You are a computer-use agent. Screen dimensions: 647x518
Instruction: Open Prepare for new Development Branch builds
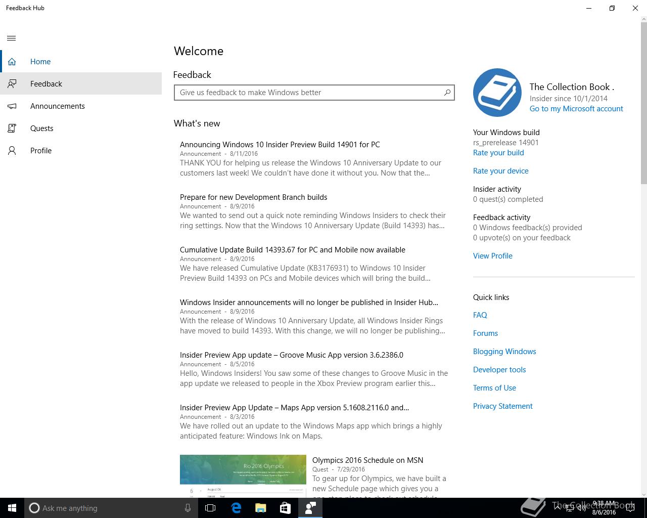(x=253, y=197)
